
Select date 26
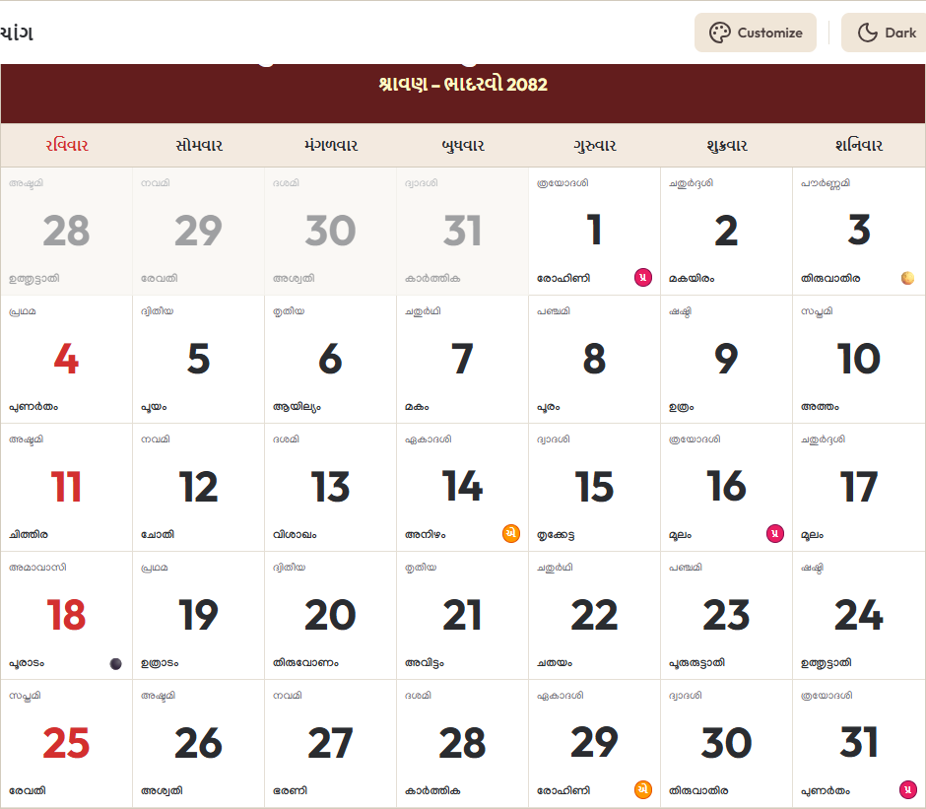point(199,743)
